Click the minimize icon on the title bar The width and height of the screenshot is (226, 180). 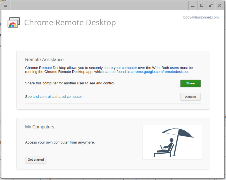pyautogui.click(x=193, y=5)
